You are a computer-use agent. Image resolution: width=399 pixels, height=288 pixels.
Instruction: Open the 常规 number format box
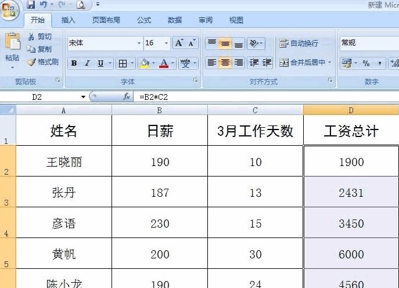point(369,43)
